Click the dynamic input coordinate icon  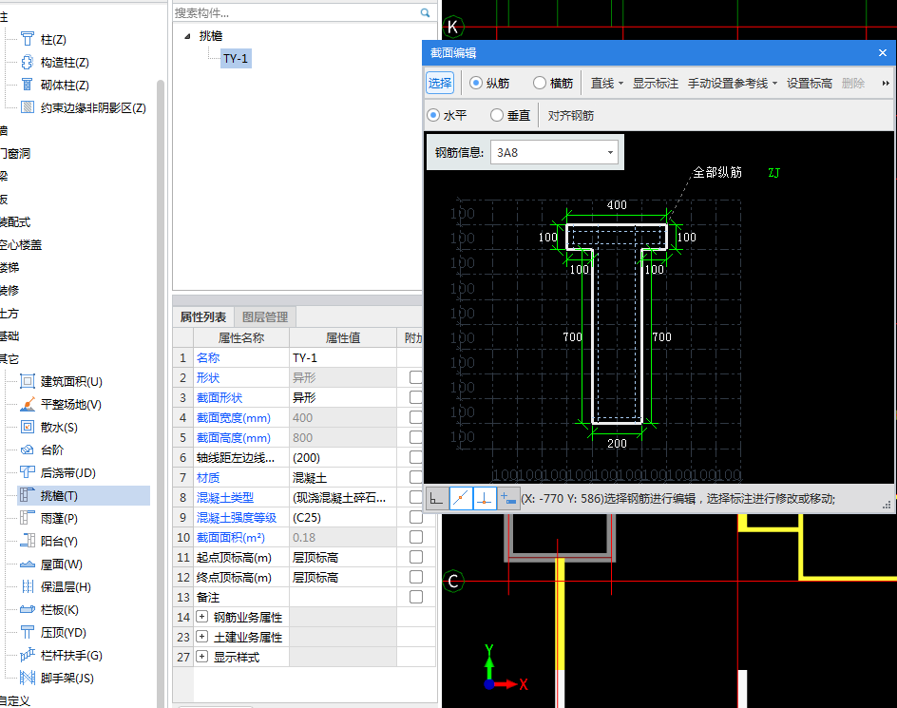click(507, 499)
